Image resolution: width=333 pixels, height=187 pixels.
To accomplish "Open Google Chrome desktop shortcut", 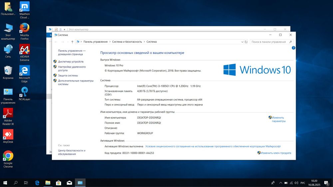I will pyautogui.click(x=8, y=159).
